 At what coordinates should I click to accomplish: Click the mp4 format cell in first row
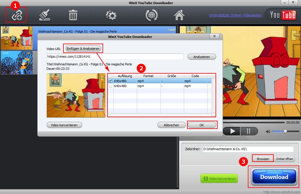(x=148, y=81)
